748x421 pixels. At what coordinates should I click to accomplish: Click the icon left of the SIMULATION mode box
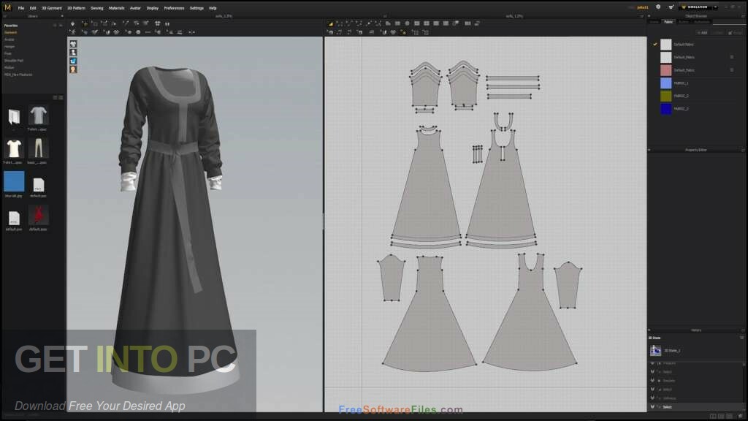[671, 7]
